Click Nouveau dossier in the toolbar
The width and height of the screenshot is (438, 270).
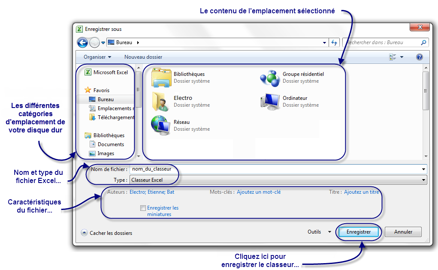[x=143, y=57]
